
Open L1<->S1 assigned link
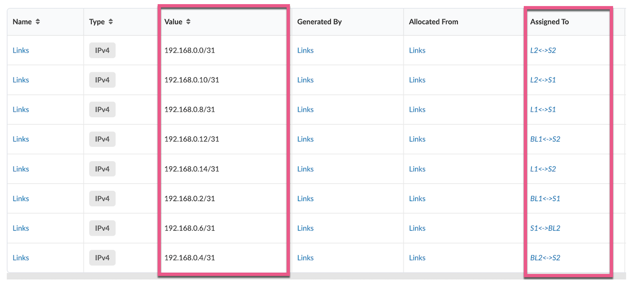[543, 110]
